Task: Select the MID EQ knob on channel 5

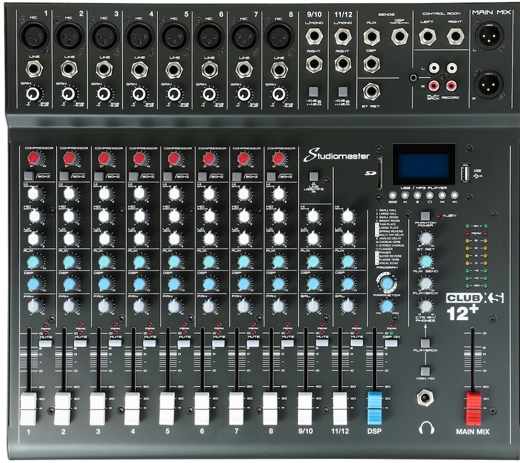Action: [174, 216]
